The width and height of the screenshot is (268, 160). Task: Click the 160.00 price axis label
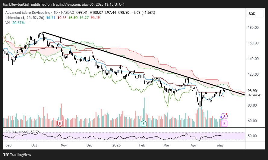(x=253, y=43)
